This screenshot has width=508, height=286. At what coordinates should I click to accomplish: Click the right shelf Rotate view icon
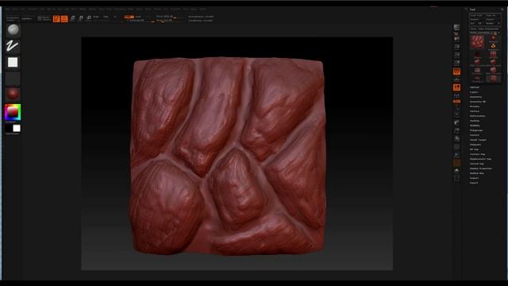(x=456, y=138)
